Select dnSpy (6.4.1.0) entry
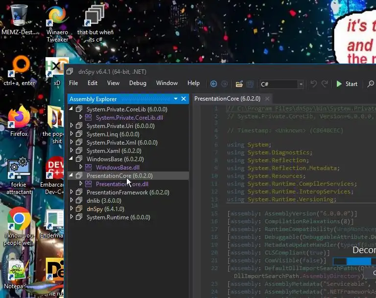Image resolution: width=376 pixels, height=298 pixels. (x=105, y=209)
